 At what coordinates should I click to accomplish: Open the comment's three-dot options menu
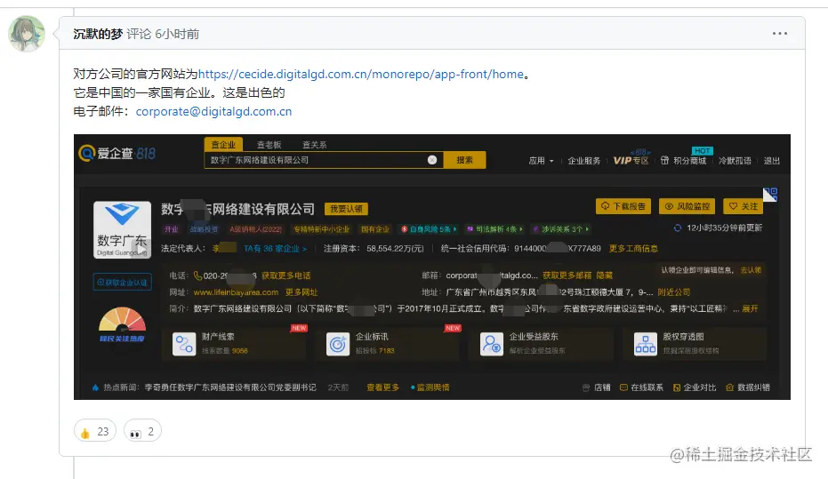pos(779,33)
